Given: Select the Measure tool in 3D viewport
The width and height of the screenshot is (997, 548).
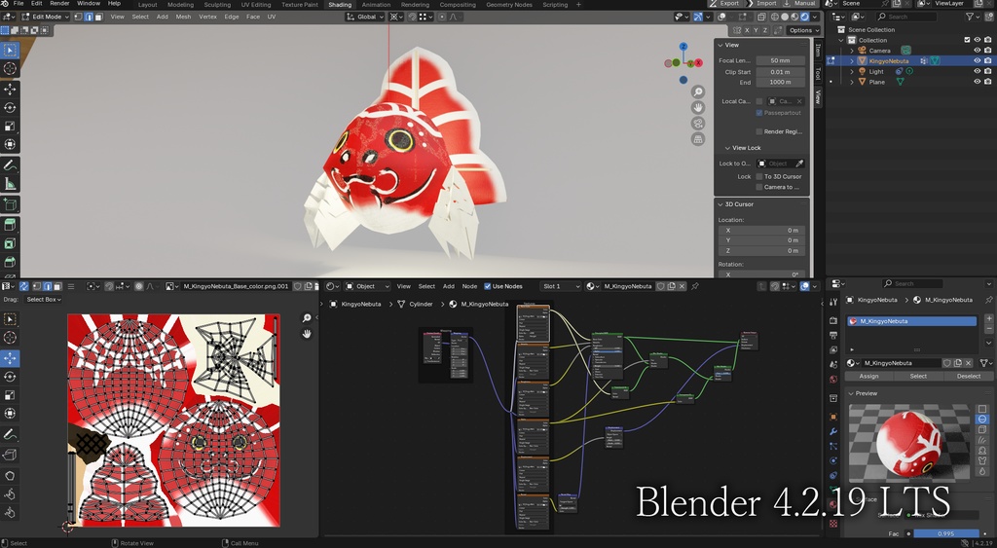Looking at the screenshot, I should coord(10,184).
